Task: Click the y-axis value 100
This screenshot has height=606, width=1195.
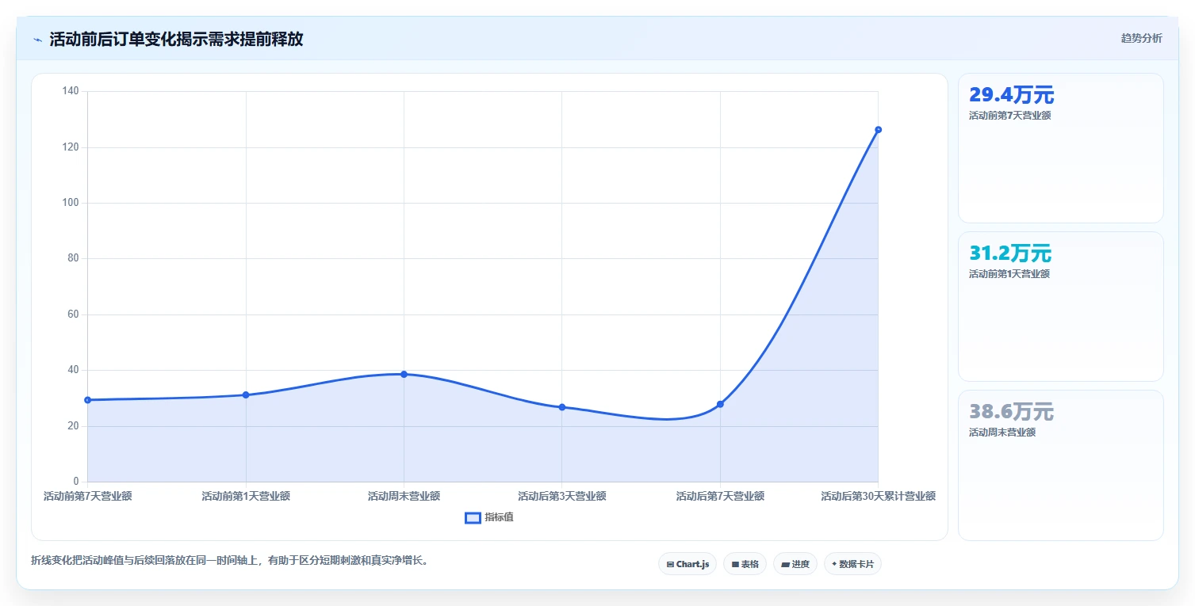Action: pos(71,203)
